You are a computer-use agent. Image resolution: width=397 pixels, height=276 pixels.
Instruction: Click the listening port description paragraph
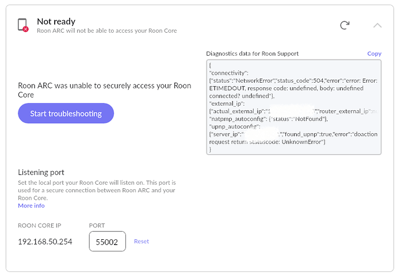coord(97,190)
